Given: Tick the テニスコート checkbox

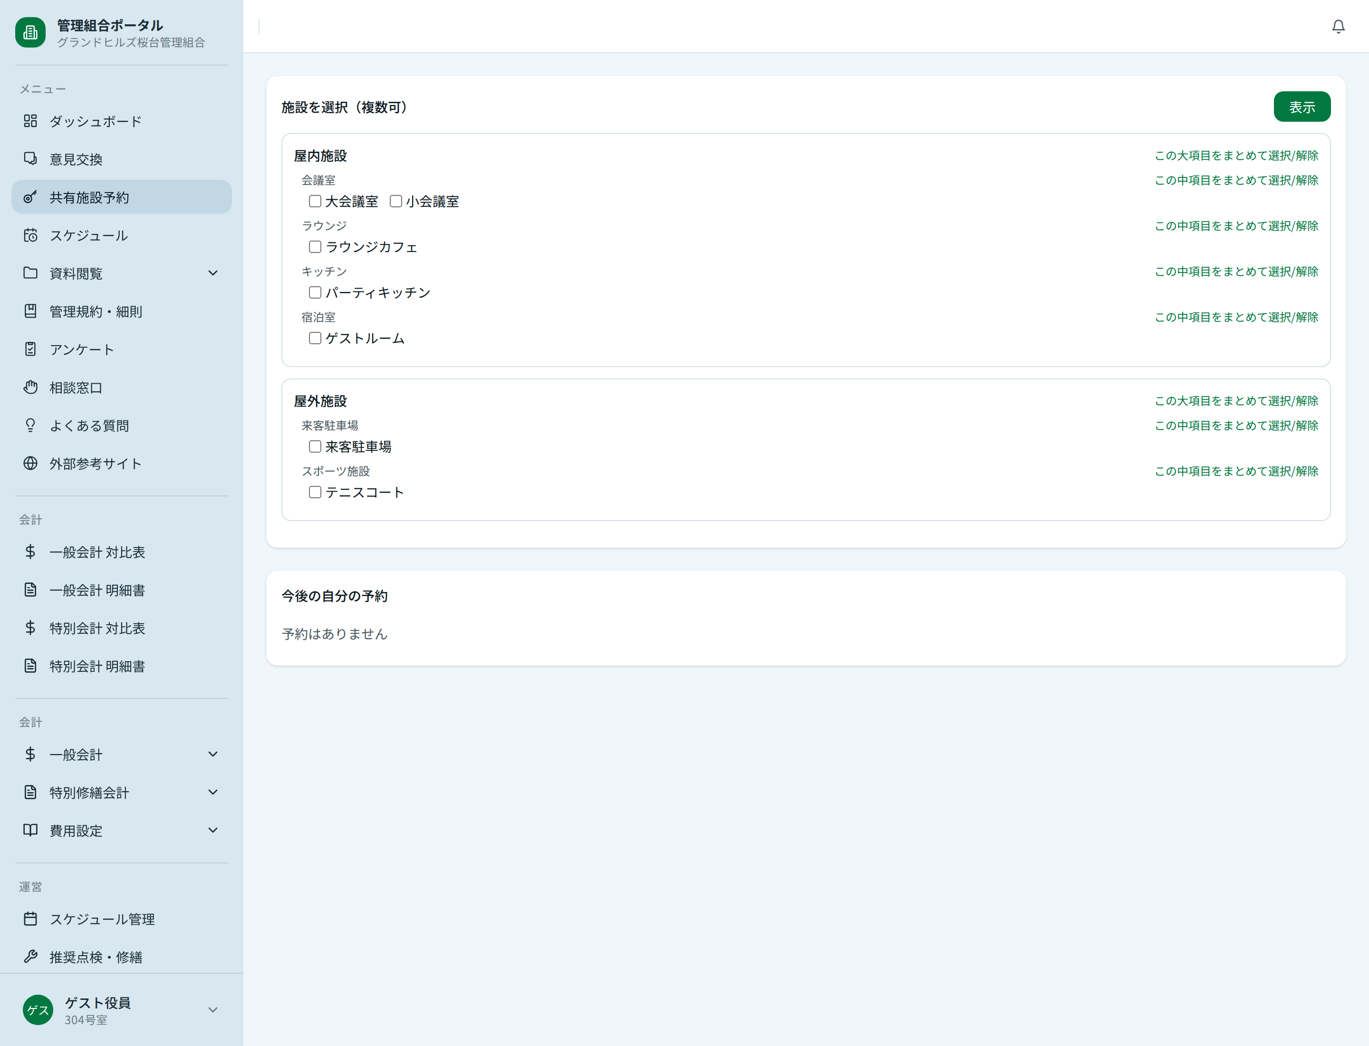Looking at the screenshot, I should (315, 492).
